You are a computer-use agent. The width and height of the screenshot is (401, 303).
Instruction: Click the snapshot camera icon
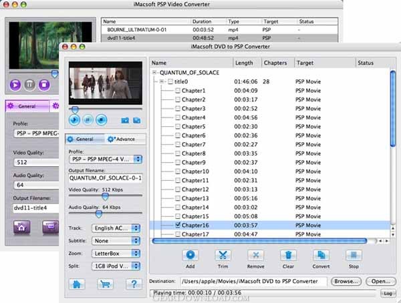(125, 120)
